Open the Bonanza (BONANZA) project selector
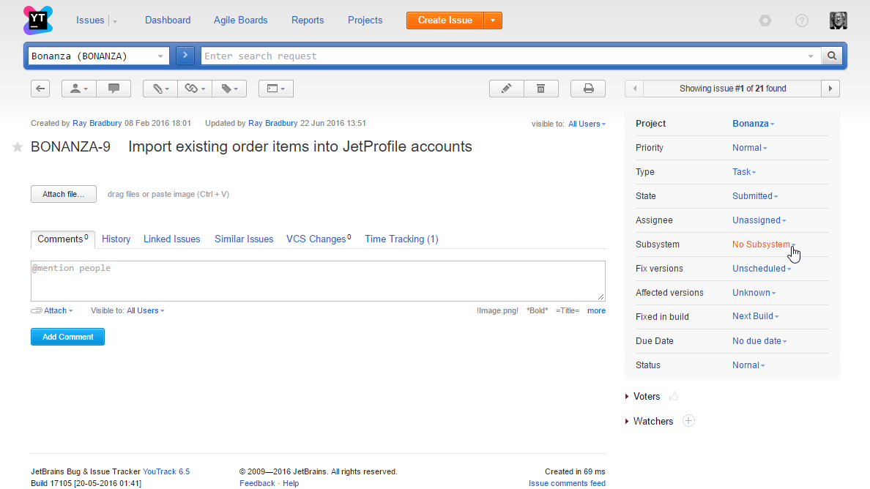This screenshot has height=489, width=870. point(99,56)
